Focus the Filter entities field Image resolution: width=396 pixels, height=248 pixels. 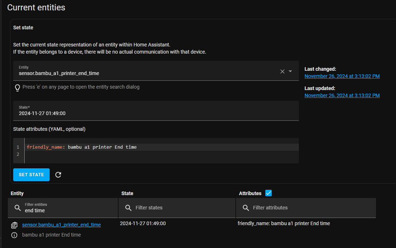coord(68,210)
